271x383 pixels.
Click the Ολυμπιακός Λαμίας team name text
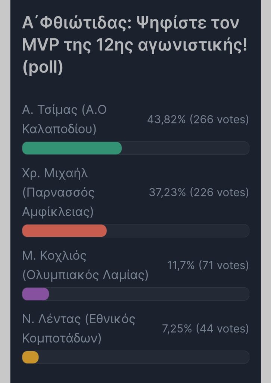85,275
